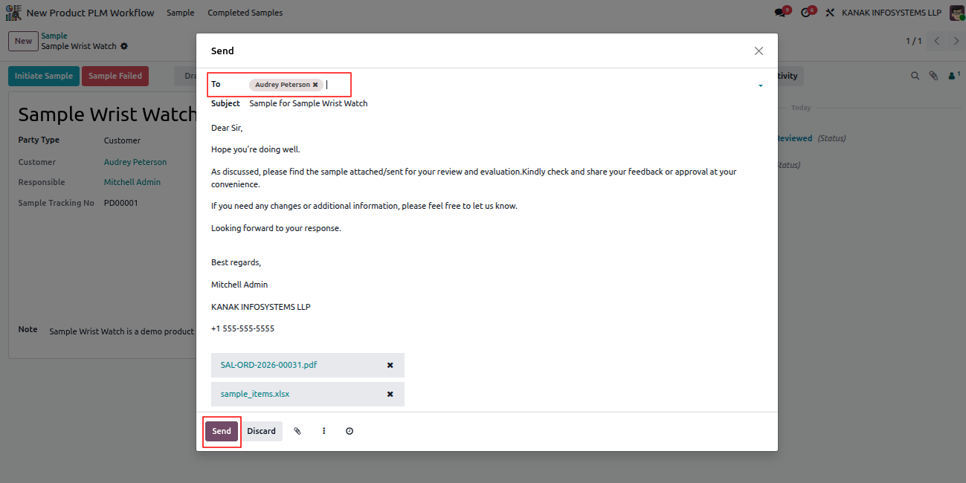Go to the next record arrow
The height and width of the screenshot is (483, 966).
(957, 41)
